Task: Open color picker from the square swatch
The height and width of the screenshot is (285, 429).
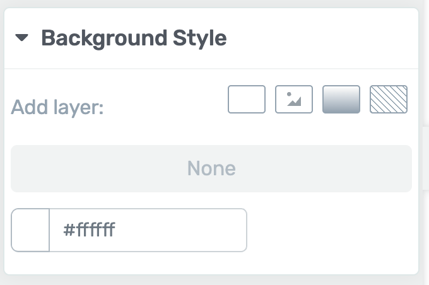Action: coord(30,230)
